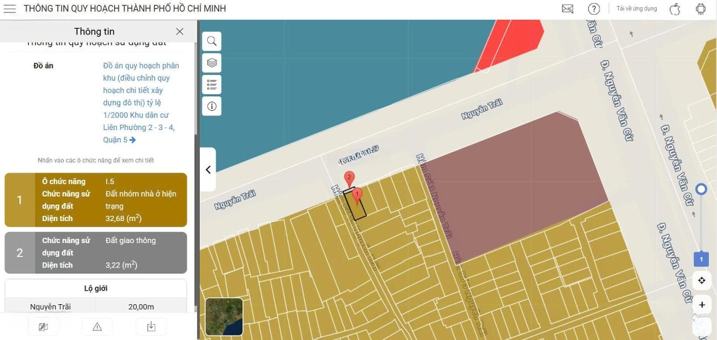Click the map search magnifier icon
The image size is (717, 340).
click(212, 41)
